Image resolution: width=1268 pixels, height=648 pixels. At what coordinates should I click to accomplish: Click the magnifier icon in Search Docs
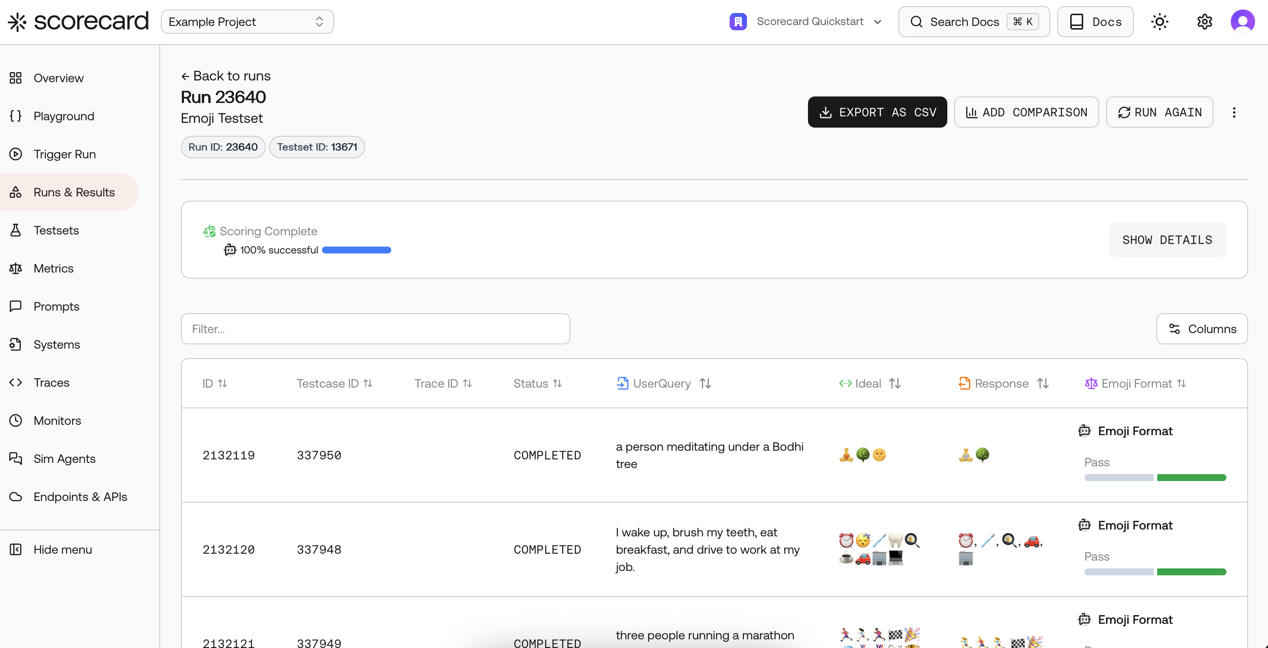(916, 22)
